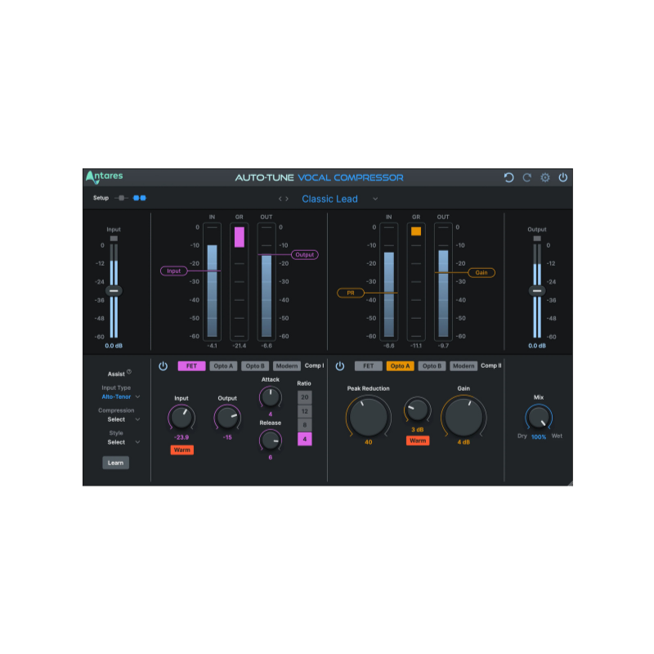Screen dimensions: 654x654
Task: Select dual compressor setup icon
Action: pos(139,198)
